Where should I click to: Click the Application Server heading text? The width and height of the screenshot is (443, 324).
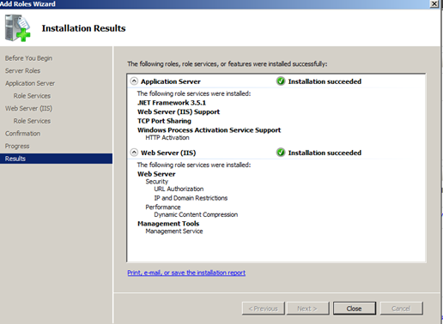[x=171, y=81]
